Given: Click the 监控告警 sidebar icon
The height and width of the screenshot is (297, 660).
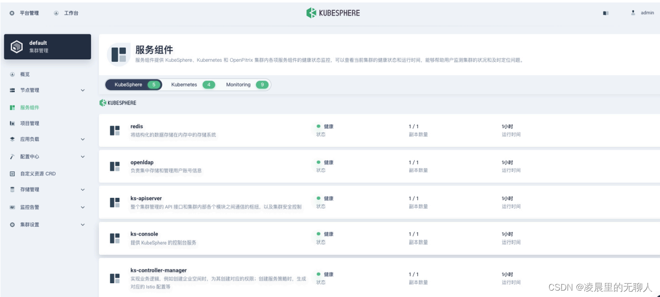Looking at the screenshot, I should pos(12,207).
